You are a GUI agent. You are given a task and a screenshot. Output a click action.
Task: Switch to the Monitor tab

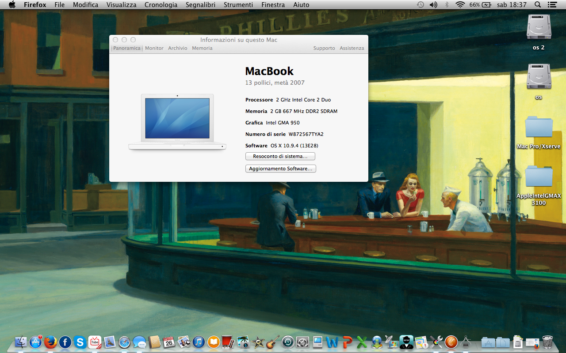pos(154,48)
